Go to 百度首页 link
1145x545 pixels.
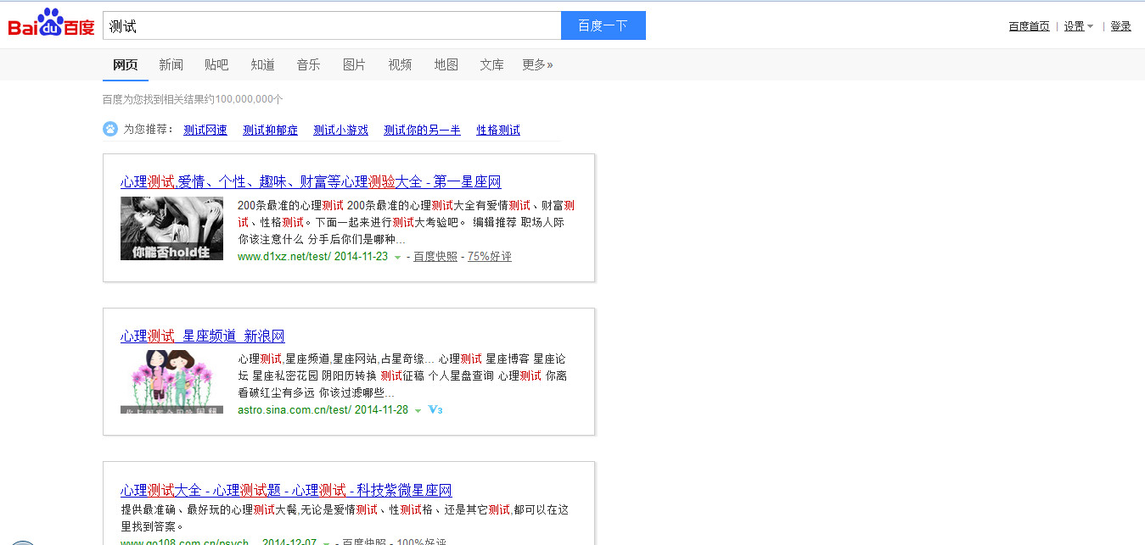1029,26
